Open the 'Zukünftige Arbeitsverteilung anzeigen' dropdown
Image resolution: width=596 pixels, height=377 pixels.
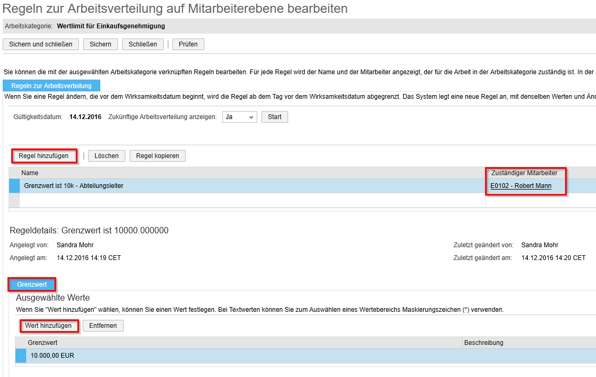[x=240, y=117]
